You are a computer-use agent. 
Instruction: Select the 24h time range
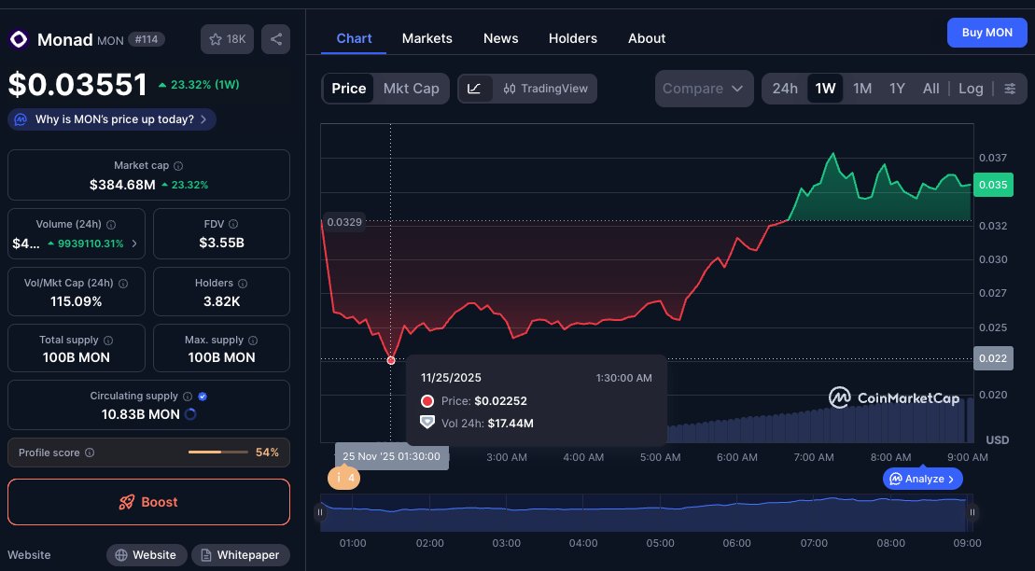click(785, 89)
